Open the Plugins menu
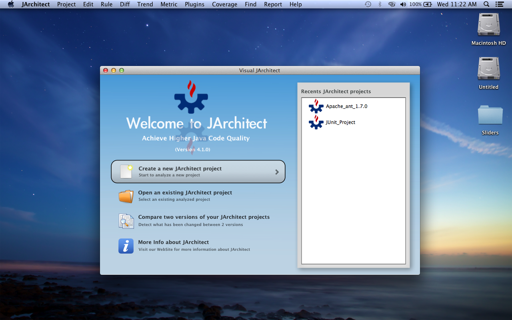512x320 pixels. 194,4
